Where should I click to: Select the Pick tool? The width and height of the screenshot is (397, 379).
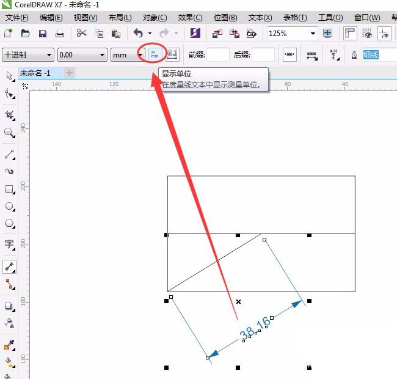coord(10,76)
